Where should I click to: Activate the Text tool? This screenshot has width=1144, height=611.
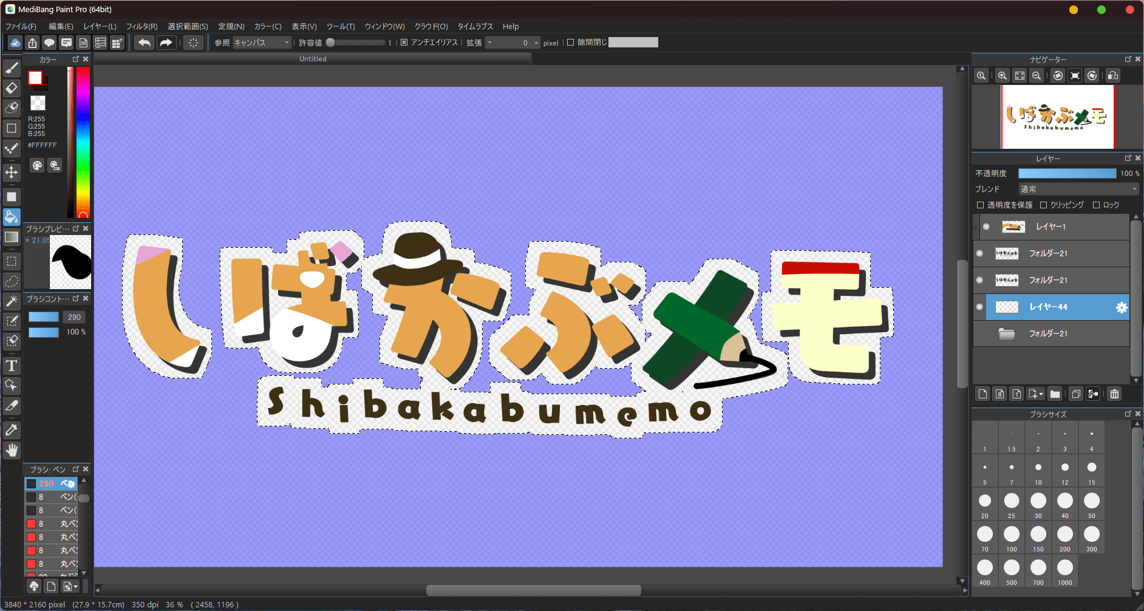point(12,366)
